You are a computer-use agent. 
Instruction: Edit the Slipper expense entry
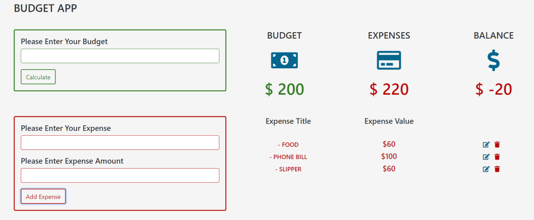coord(486,169)
